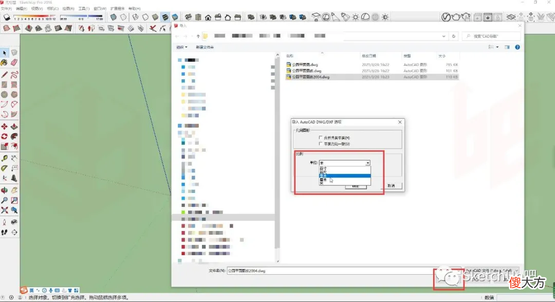This screenshot has width=555, height=302.
Task: Activate the Move tool
Action: [x=4, y=127]
